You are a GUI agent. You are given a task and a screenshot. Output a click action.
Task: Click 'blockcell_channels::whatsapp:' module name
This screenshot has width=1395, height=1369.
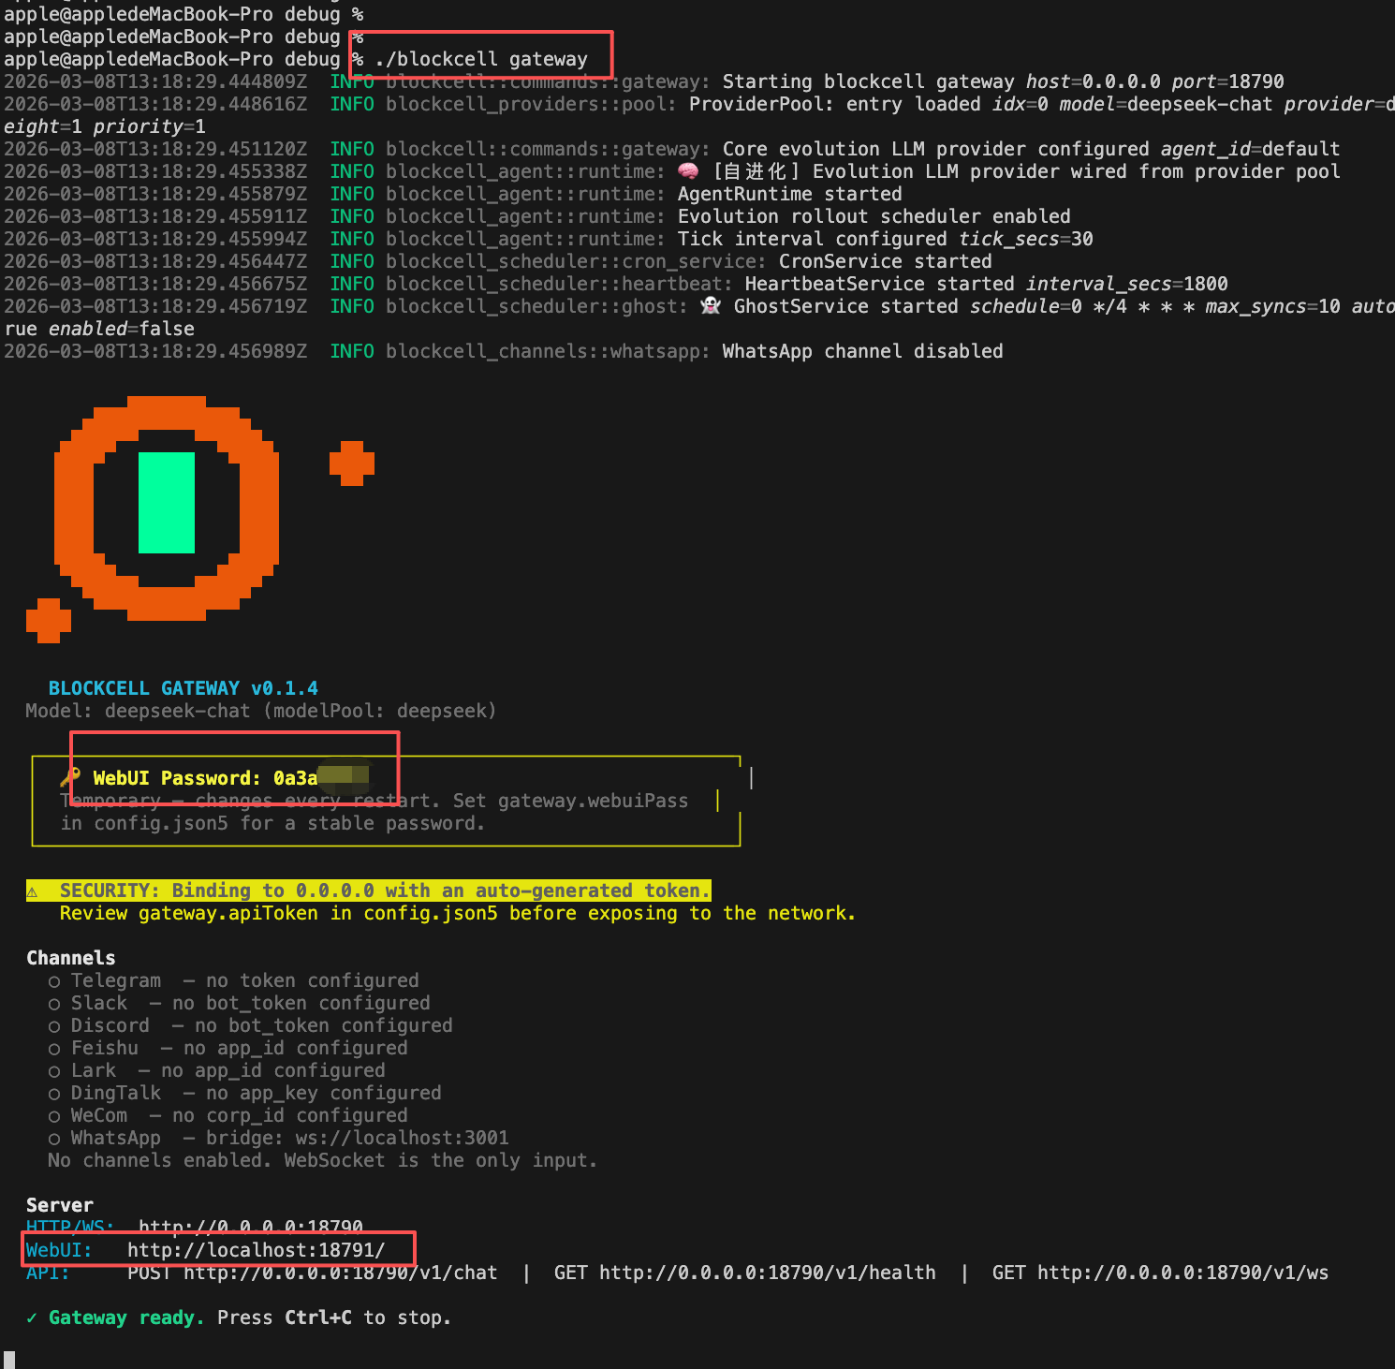point(549,351)
